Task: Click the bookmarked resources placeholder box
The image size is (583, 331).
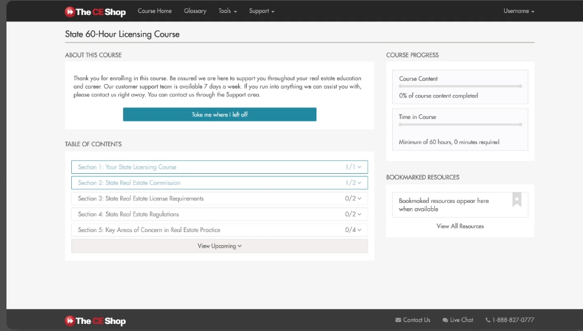Action: (x=460, y=205)
